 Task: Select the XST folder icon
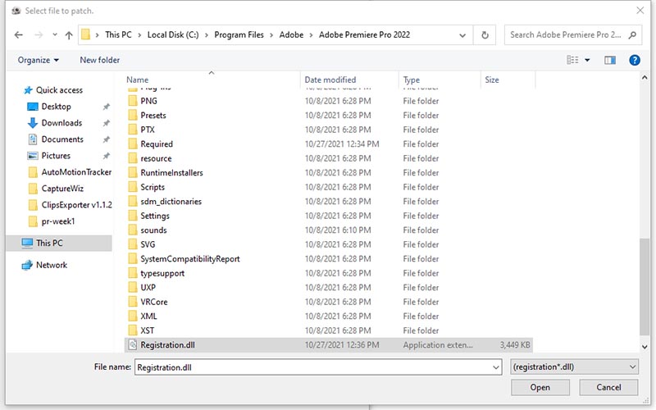[133, 330]
